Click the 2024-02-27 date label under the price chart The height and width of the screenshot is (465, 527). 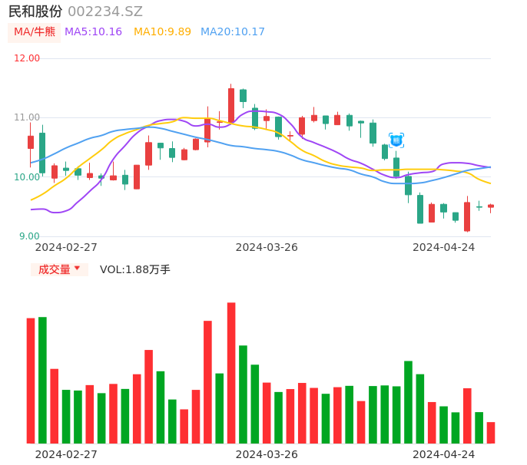[66, 247]
